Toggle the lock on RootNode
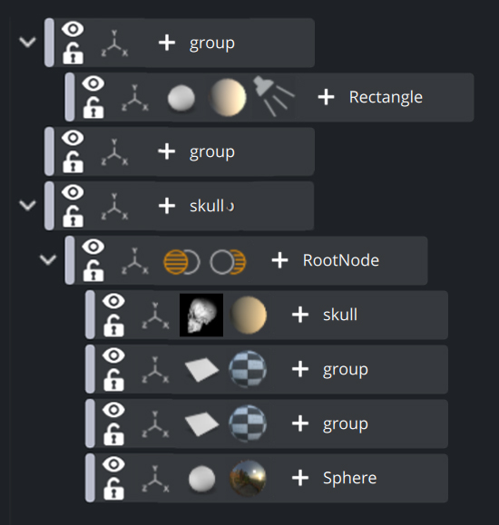 93,271
